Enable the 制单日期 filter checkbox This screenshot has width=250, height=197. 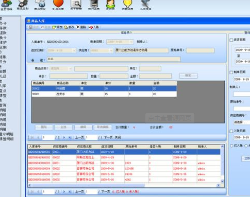231,72
